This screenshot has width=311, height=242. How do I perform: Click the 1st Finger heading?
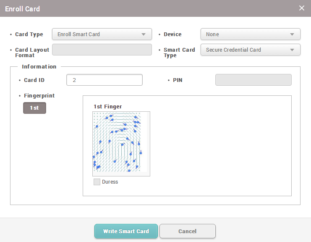coord(107,106)
